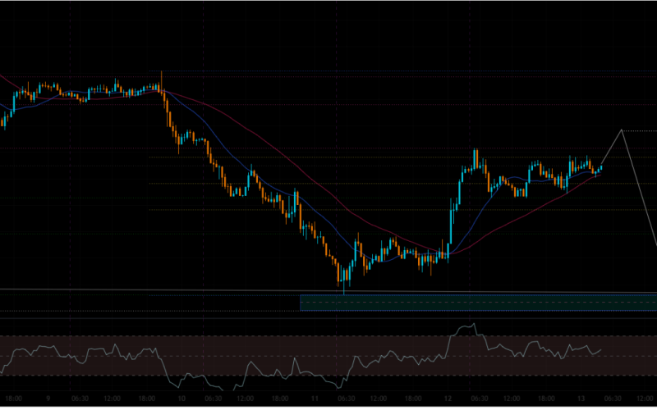Image resolution: width=657 pixels, height=410 pixels.
Task: Click the 06:30 label following date 13
Action: (613, 399)
